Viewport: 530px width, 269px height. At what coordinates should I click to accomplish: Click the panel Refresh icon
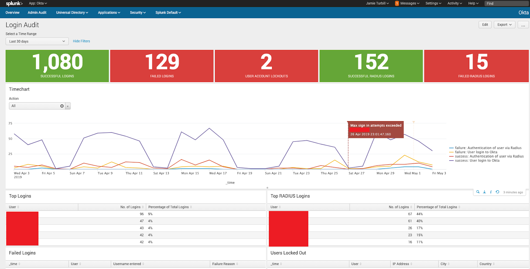pyautogui.click(x=497, y=192)
